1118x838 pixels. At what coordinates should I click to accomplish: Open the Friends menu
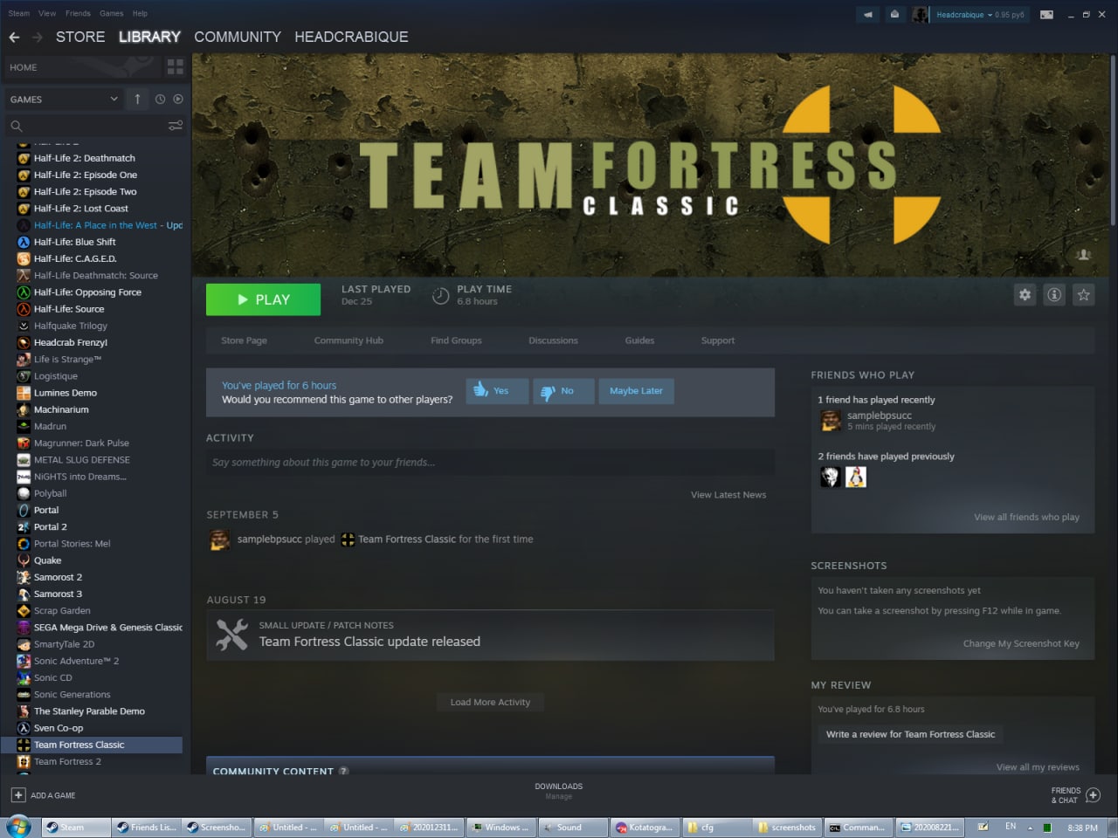(78, 13)
